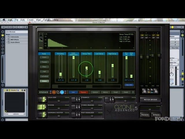Toggle the Ozone 5 device activator
Screen dimensions: 185x139
coord(5,90)
